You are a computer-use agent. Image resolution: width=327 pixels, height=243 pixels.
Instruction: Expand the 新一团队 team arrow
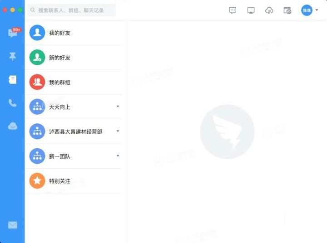pos(118,156)
